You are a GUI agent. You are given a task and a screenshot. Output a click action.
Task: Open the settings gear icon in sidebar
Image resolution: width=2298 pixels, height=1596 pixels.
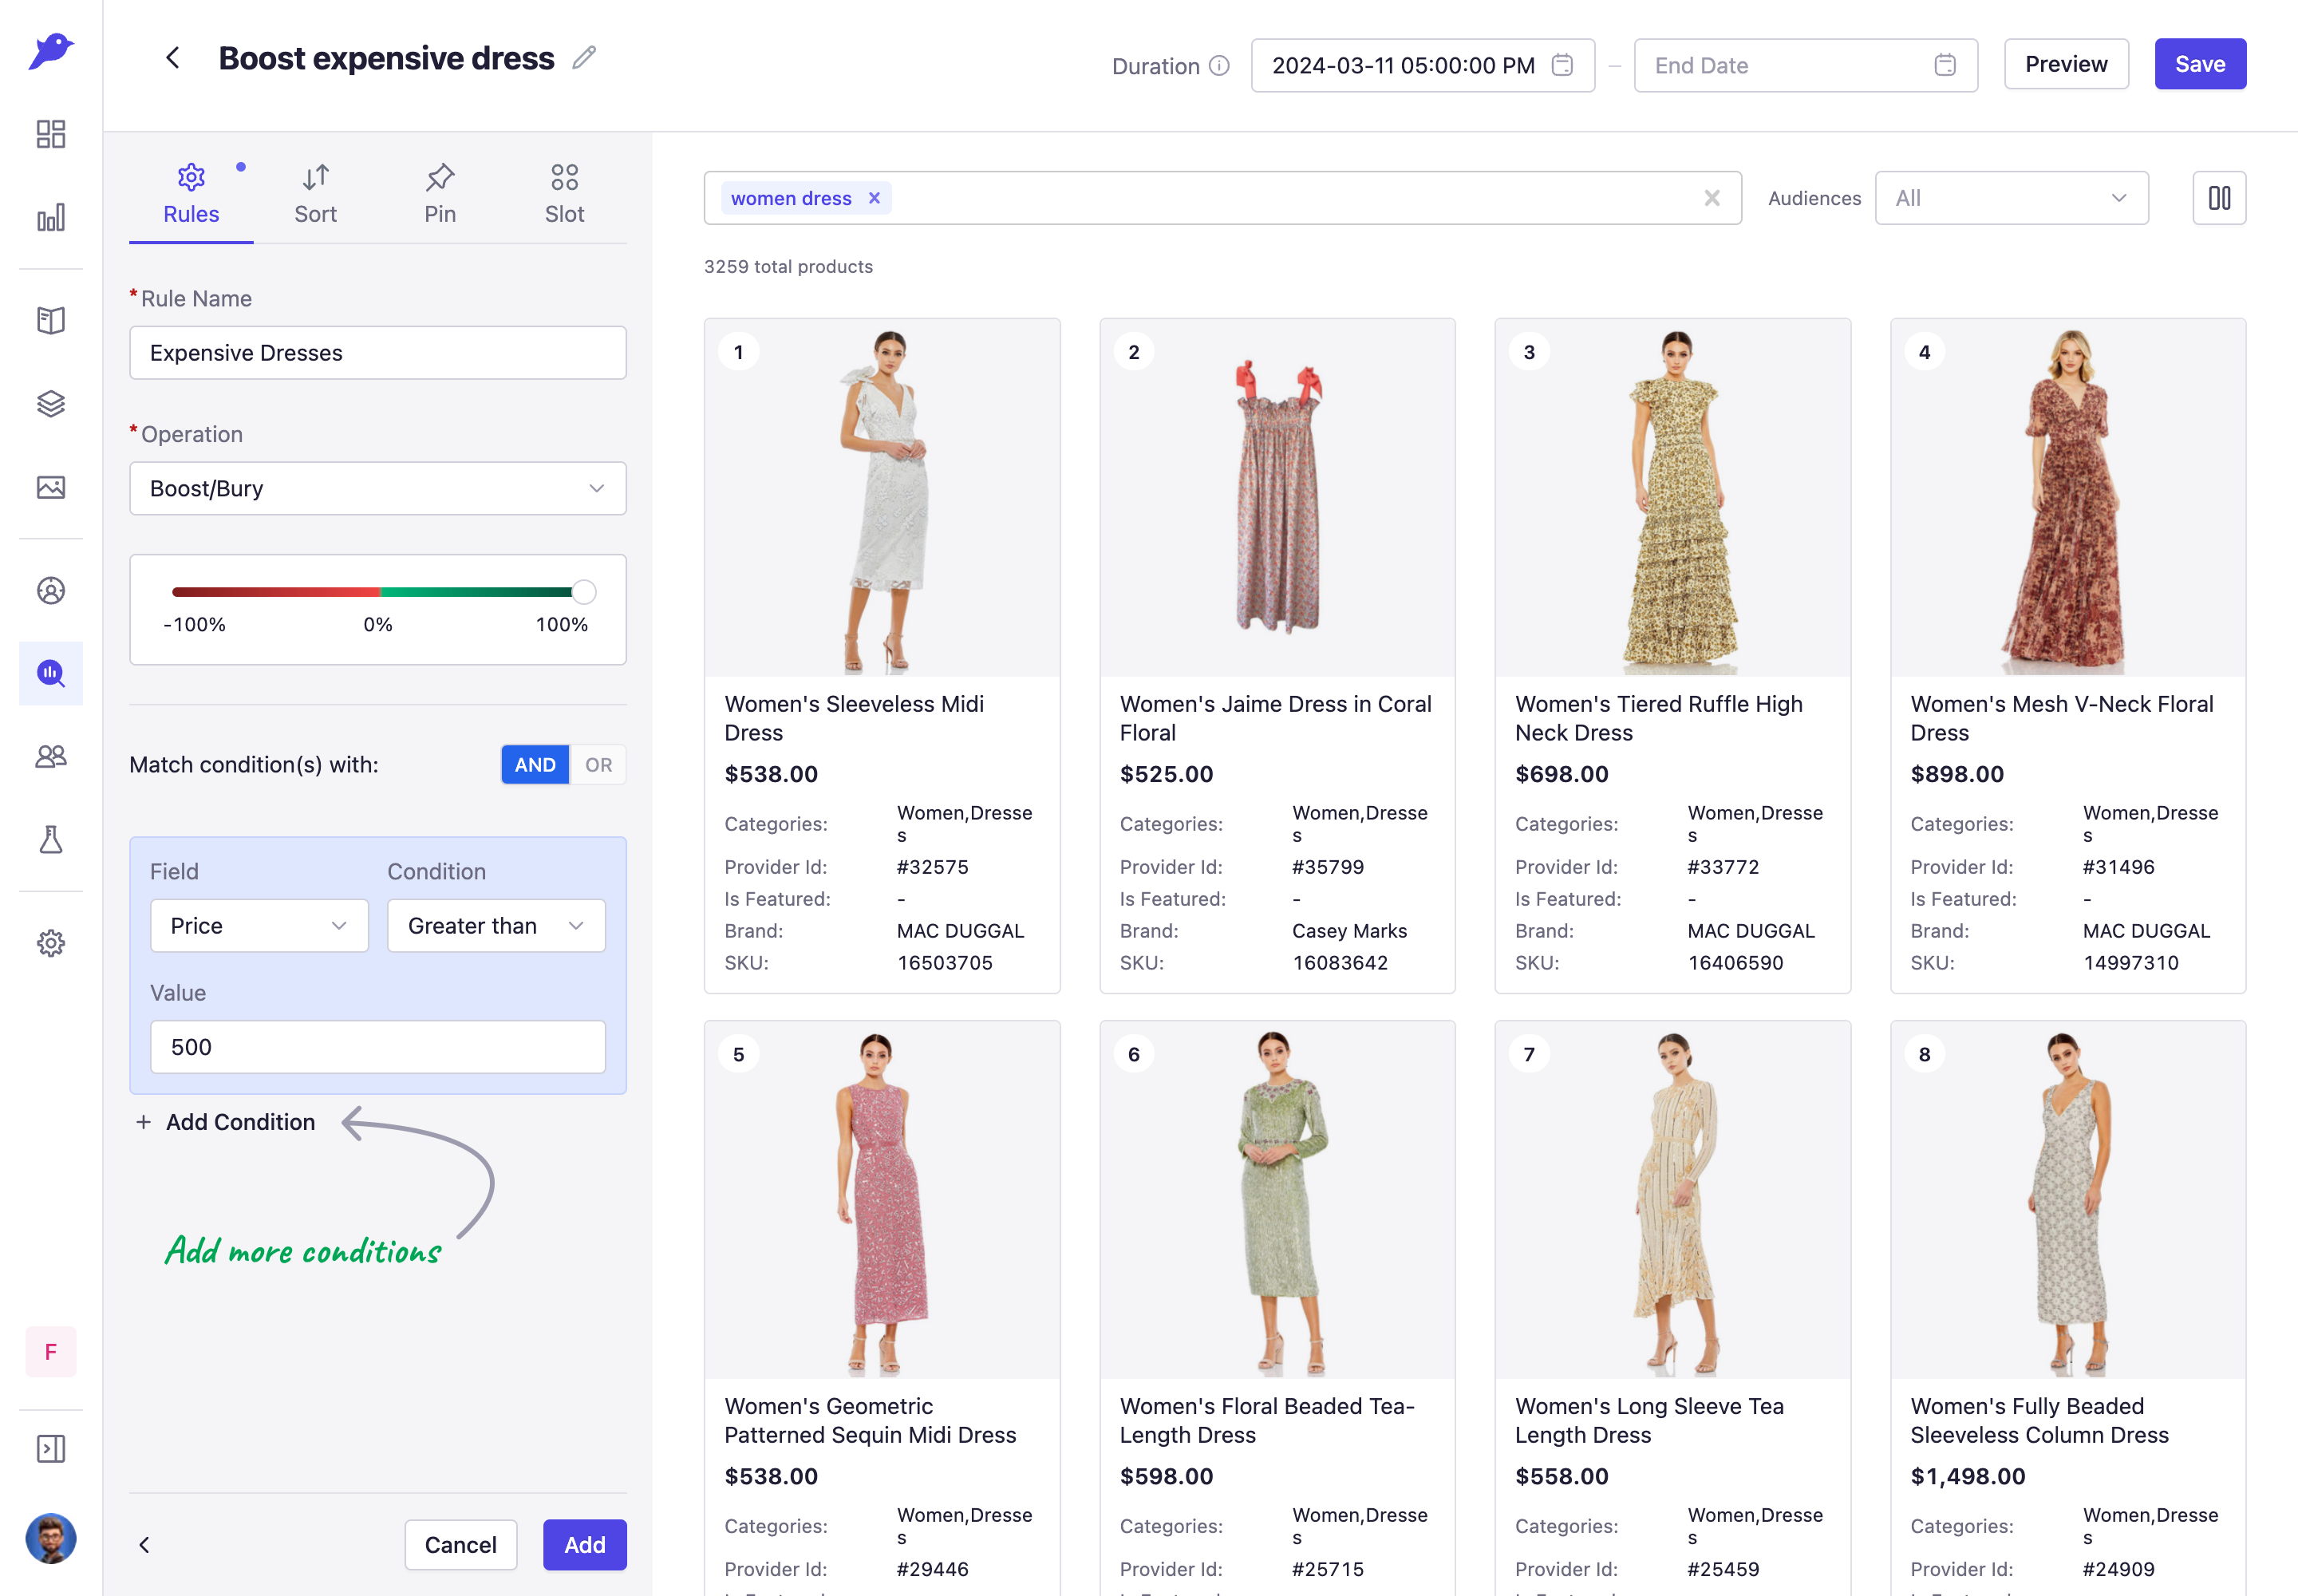[51, 943]
